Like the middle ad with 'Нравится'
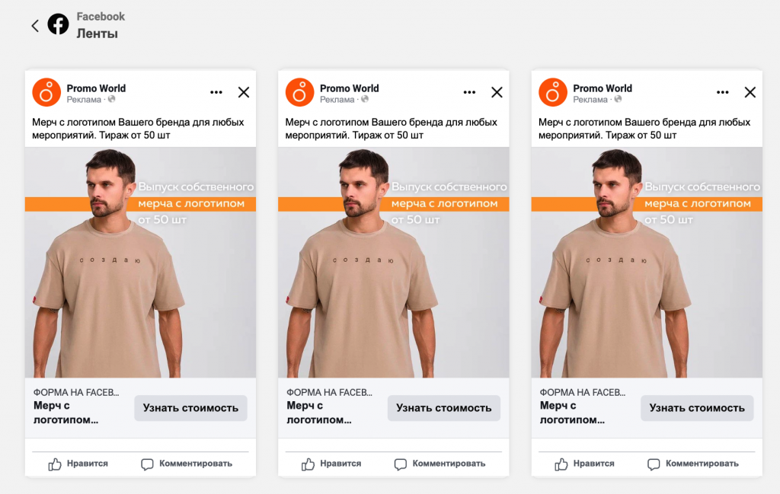The width and height of the screenshot is (780, 494). pyautogui.click(x=331, y=464)
